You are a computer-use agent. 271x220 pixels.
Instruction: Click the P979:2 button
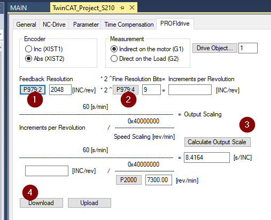coord(33,90)
